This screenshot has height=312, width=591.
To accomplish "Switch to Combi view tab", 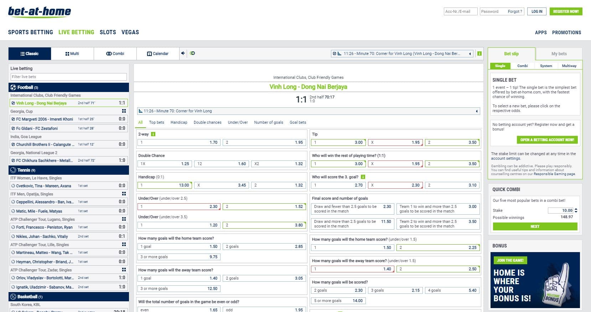I will click(115, 53).
